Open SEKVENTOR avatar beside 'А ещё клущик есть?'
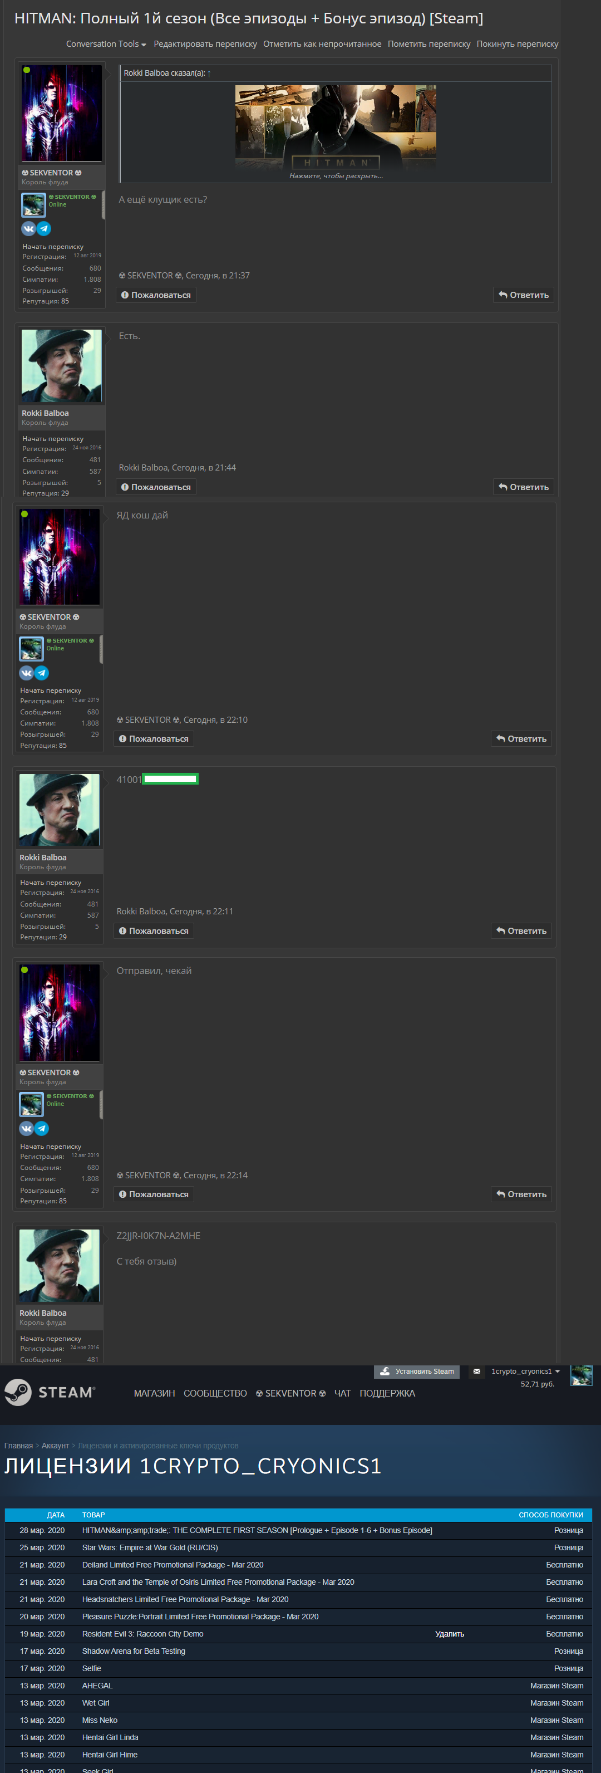Viewport: 601px width, 1773px height. point(62,114)
